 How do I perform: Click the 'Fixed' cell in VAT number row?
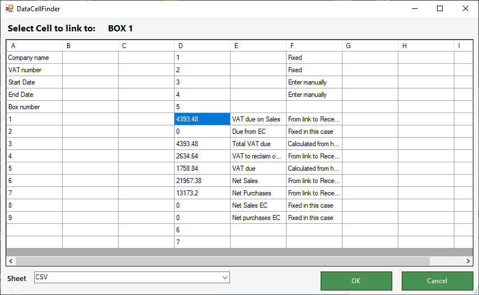[x=314, y=70]
